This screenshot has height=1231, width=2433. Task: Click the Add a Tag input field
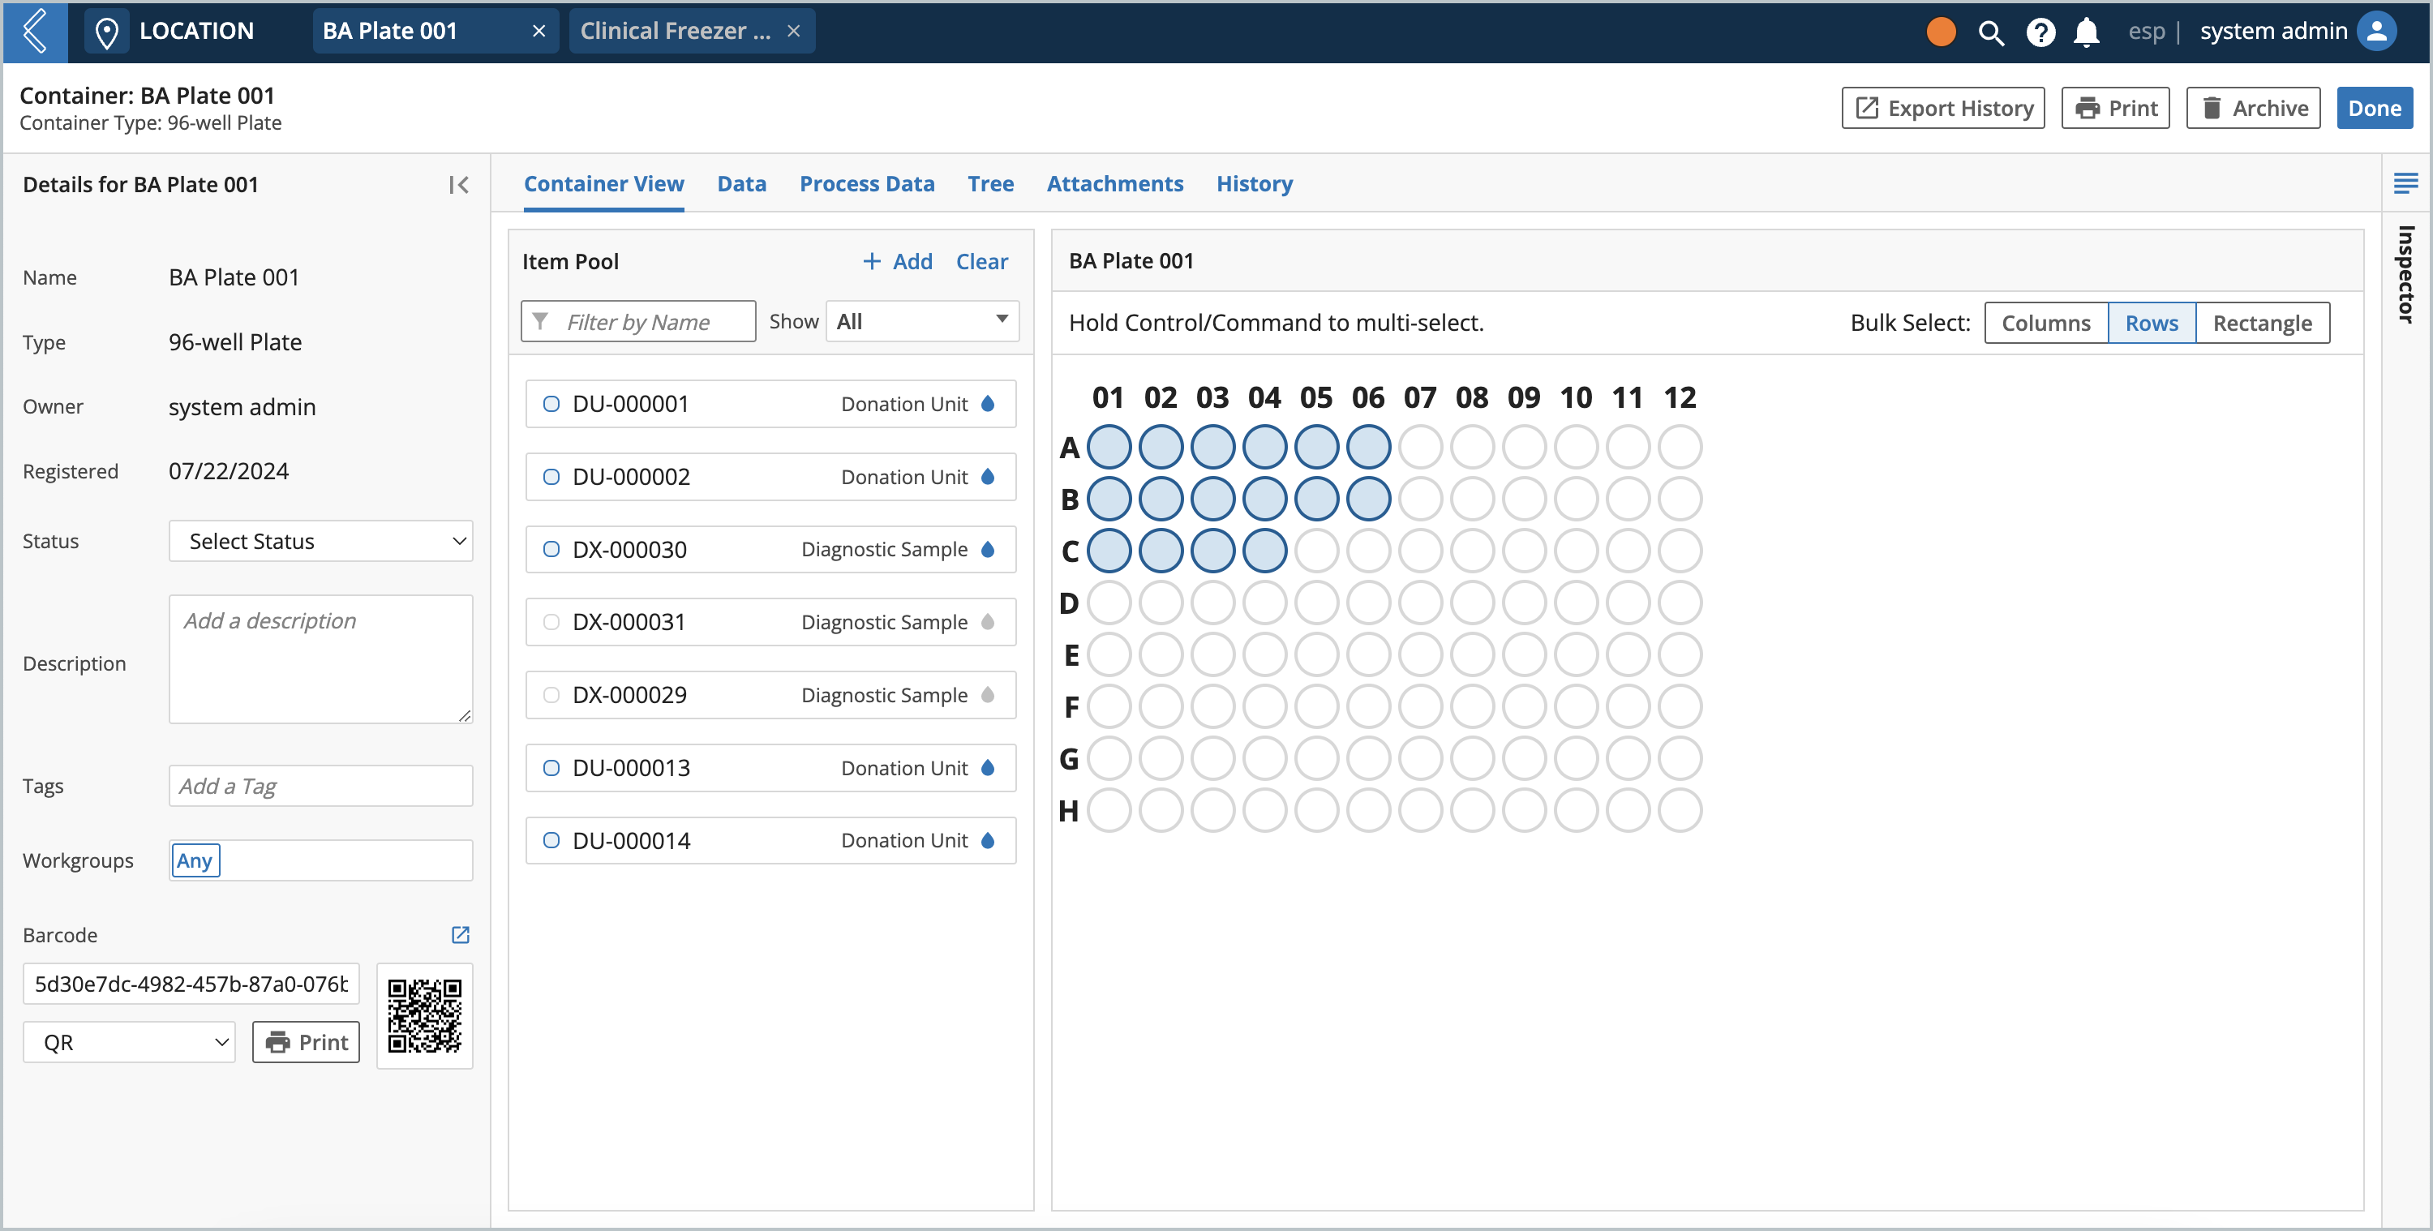coord(322,785)
